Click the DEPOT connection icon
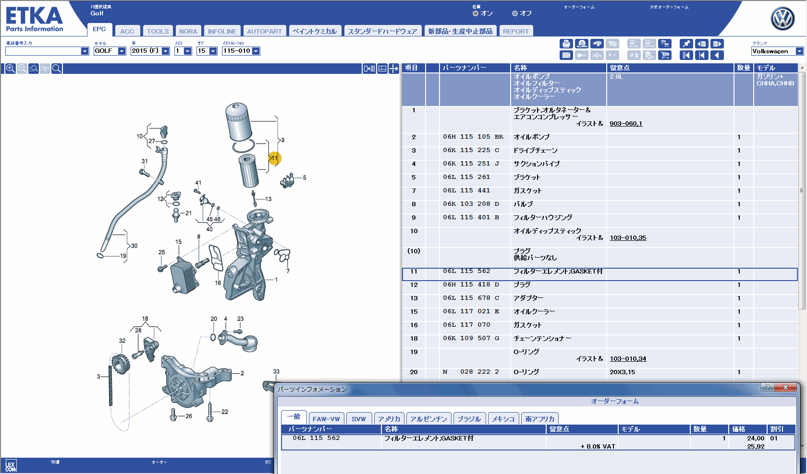Image resolution: width=807 pixels, height=474 pixels. click(649, 44)
